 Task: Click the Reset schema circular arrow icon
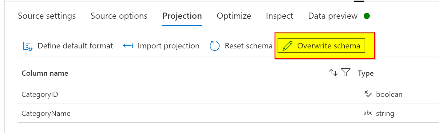pyautogui.click(x=215, y=46)
